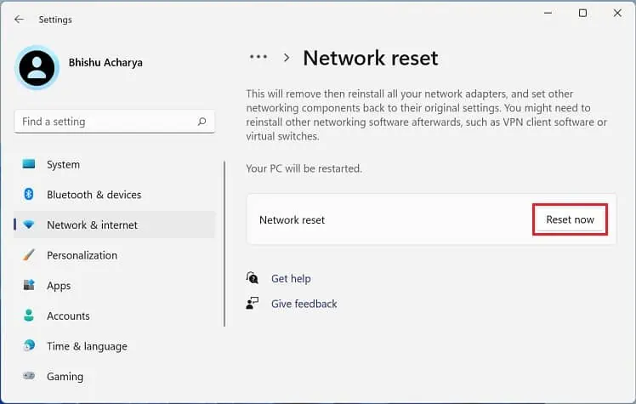The width and height of the screenshot is (636, 404).
Task: Click the Accounts person icon
Action: (x=29, y=316)
